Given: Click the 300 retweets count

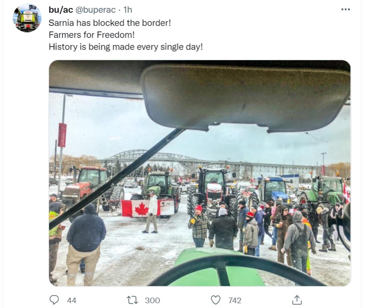Looking at the screenshot, I should [x=152, y=300].
